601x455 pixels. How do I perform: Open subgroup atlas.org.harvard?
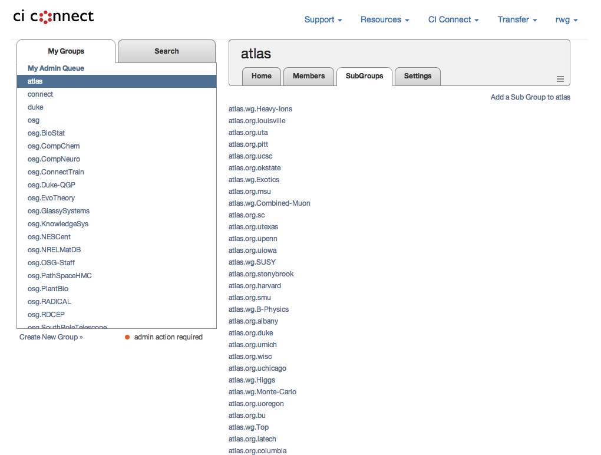(255, 286)
